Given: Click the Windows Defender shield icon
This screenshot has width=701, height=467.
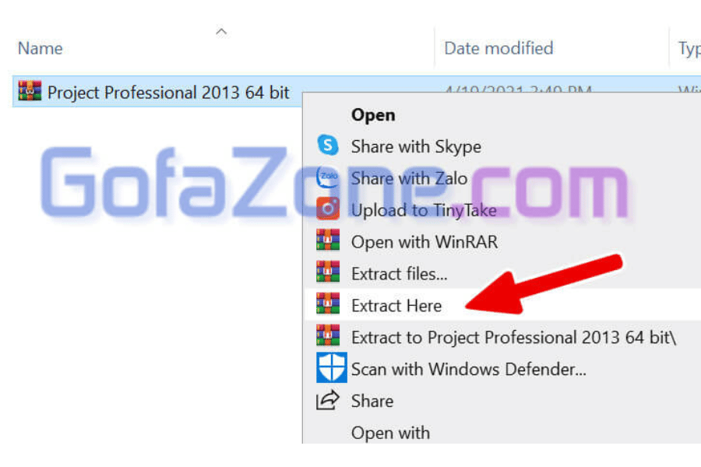Looking at the screenshot, I should [331, 367].
